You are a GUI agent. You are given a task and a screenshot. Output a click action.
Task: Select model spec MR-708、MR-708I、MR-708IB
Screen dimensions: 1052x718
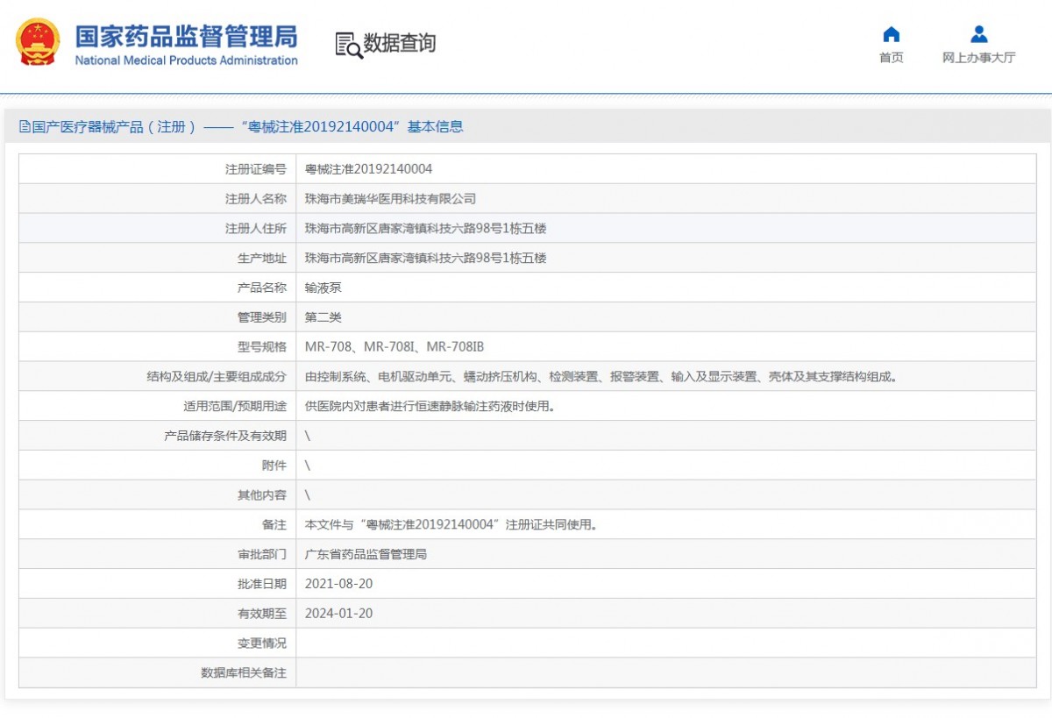pyautogui.click(x=394, y=347)
